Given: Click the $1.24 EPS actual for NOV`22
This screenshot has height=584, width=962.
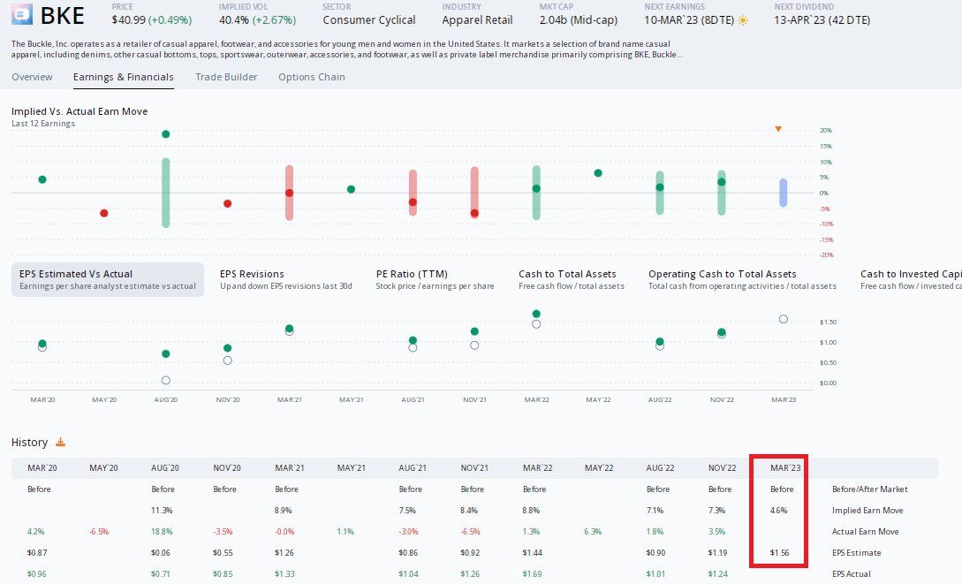Looking at the screenshot, I should [717, 574].
